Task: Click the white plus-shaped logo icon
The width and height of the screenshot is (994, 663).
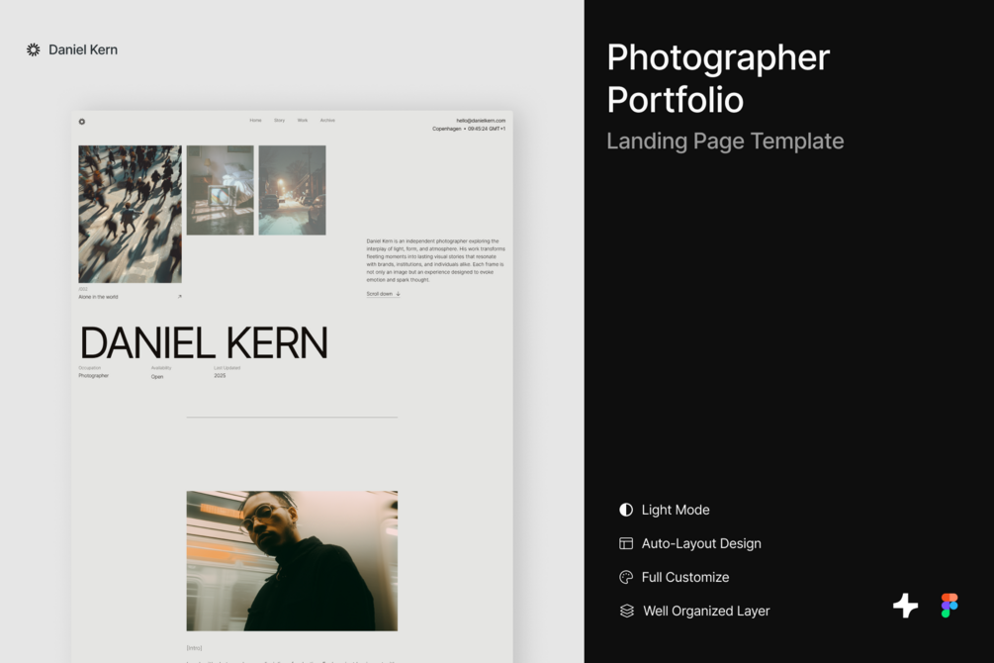Action: pos(905,606)
